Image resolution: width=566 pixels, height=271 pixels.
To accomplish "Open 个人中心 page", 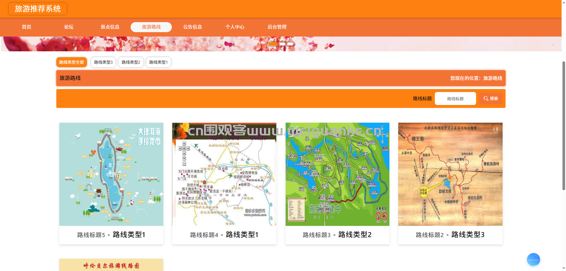I will tap(235, 27).
